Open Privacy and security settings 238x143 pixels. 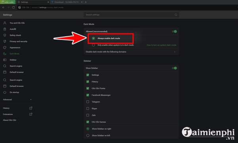tap(19, 41)
